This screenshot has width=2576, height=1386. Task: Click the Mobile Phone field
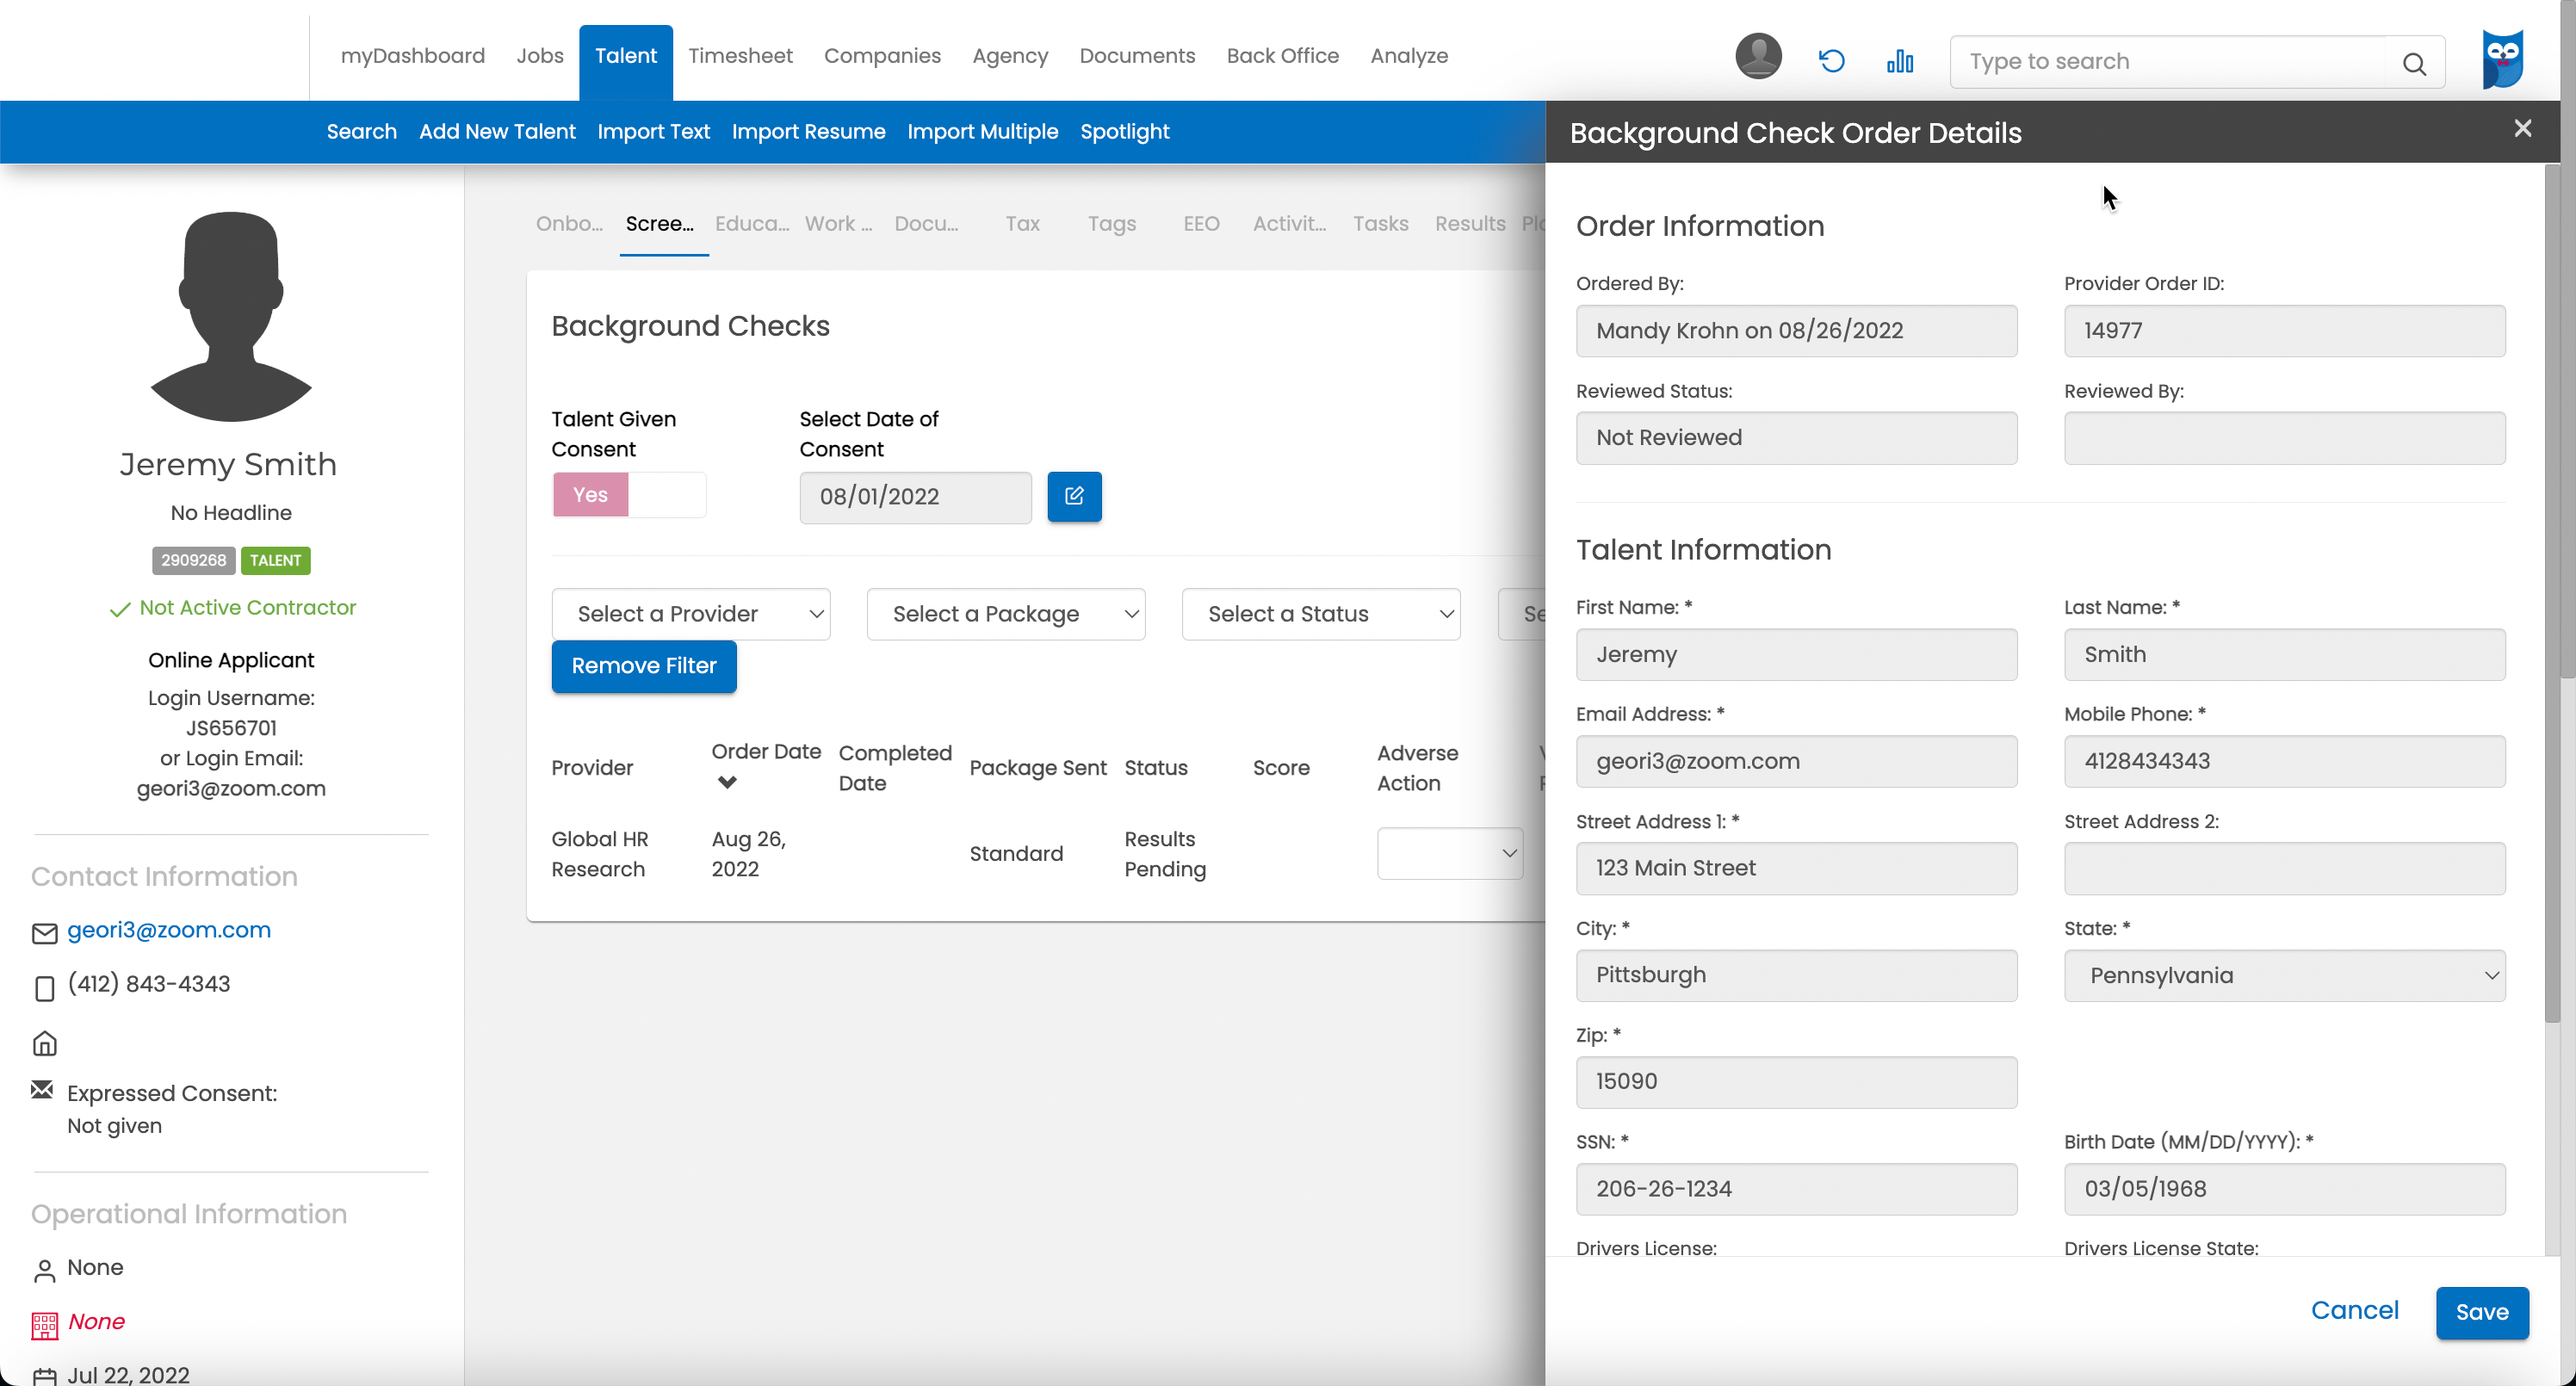tap(2284, 761)
